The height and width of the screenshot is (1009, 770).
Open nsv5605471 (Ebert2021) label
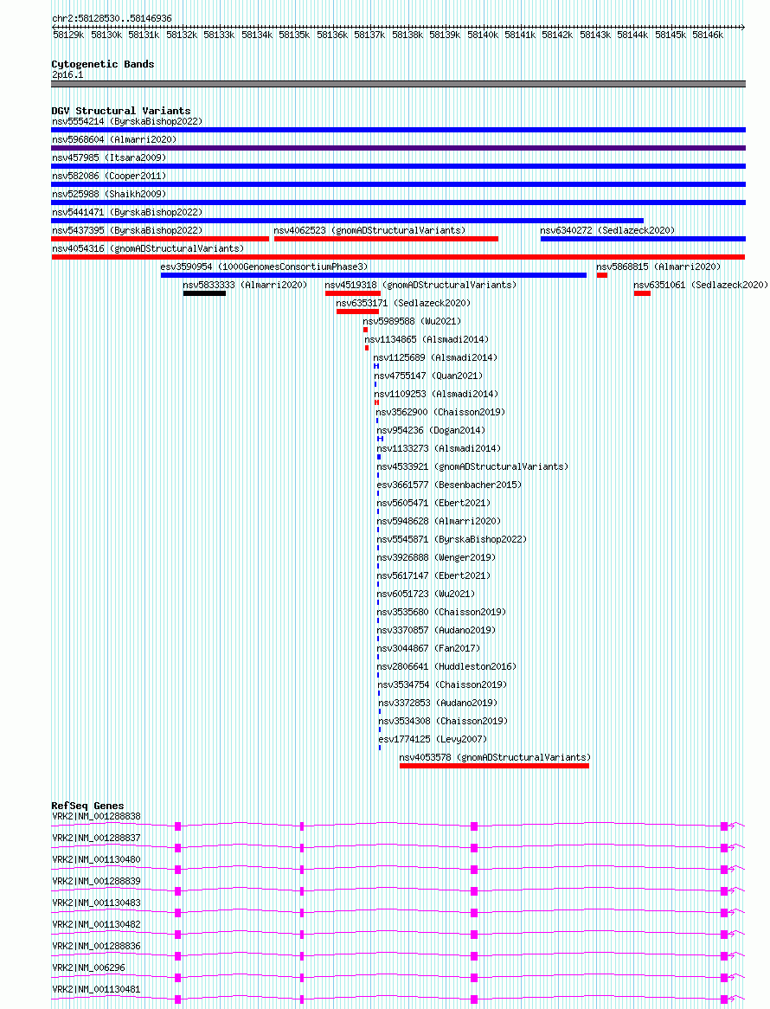point(433,503)
